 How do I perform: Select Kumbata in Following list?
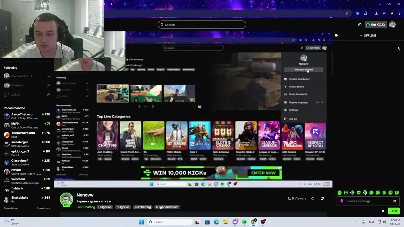[27, 85]
